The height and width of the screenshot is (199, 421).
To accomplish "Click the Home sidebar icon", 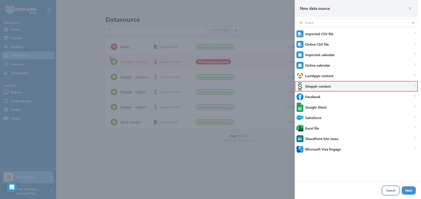I will [6, 29].
